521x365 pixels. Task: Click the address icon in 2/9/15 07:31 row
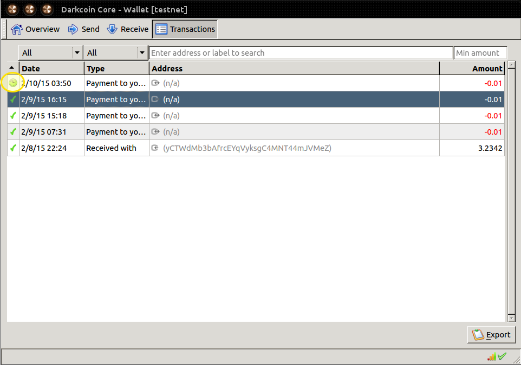coord(155,132)
